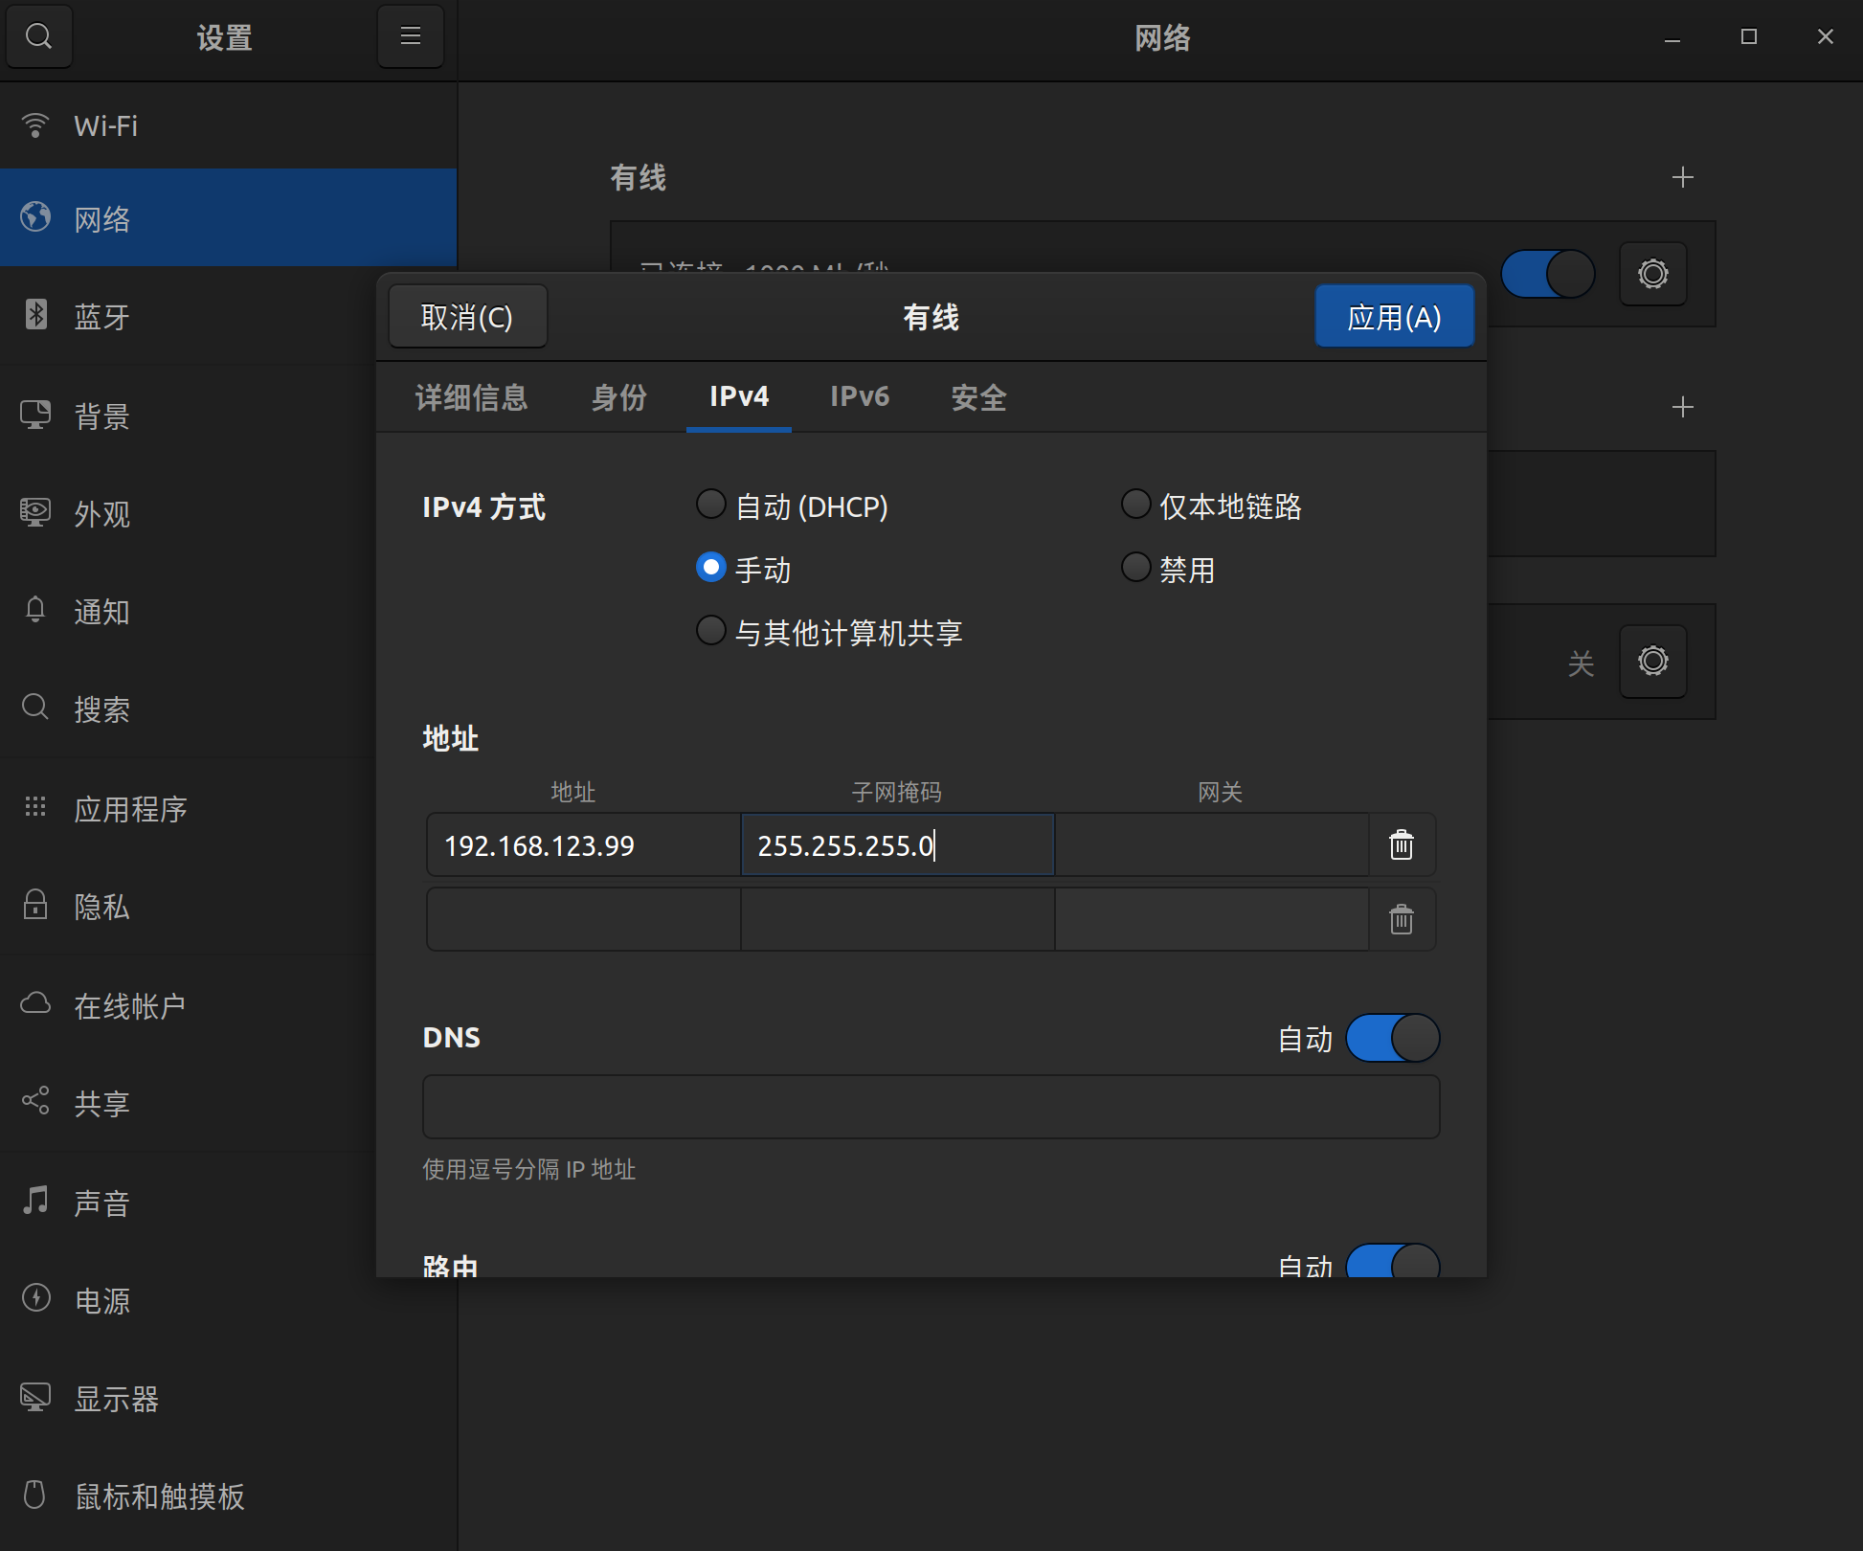Screen dimensions: 1863x1551
Task: Click the empty 网关 gateway field
Action: coord(1211,844)
